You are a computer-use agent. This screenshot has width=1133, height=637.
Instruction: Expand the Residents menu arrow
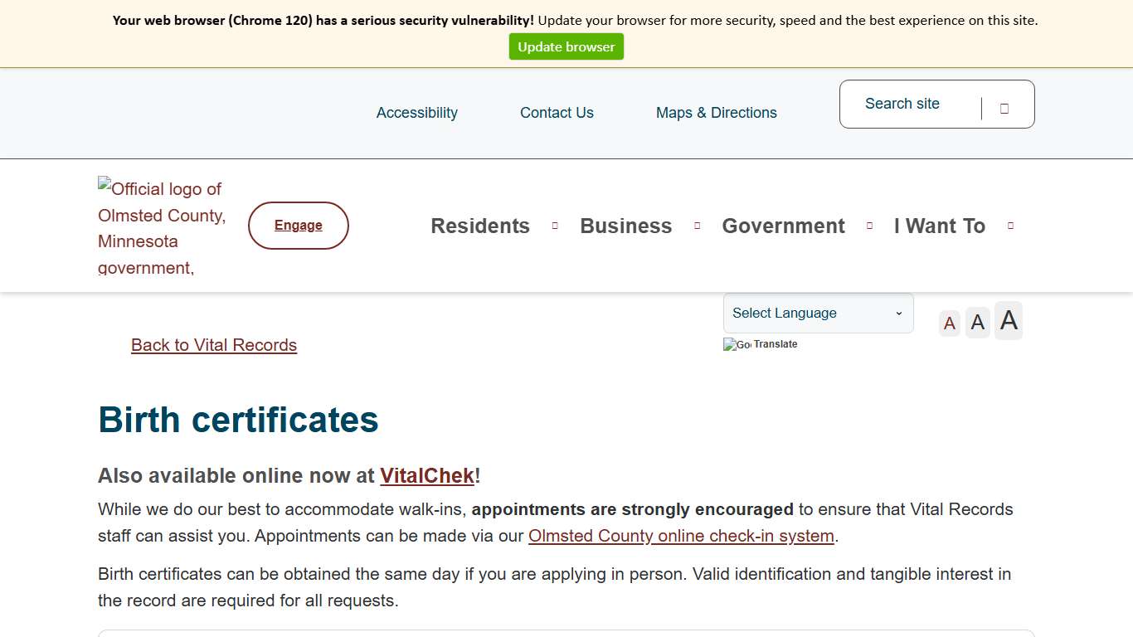tap(555, 226)
